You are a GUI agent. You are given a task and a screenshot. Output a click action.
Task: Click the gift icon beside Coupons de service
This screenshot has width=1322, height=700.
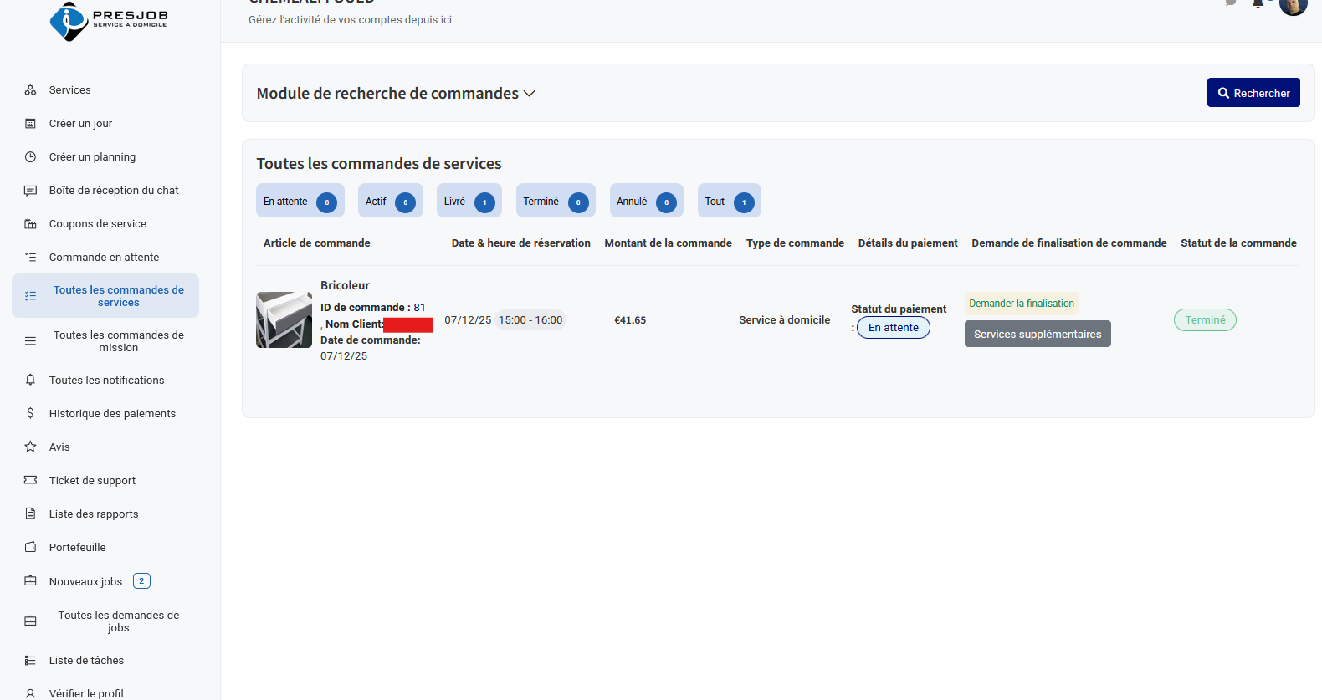point(30,224)
